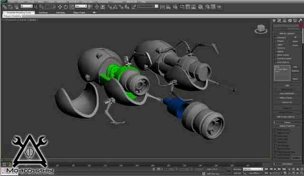Toggle the Lights hide category checkbox
This screenshot has height=176, width=304.
(275, 45)
